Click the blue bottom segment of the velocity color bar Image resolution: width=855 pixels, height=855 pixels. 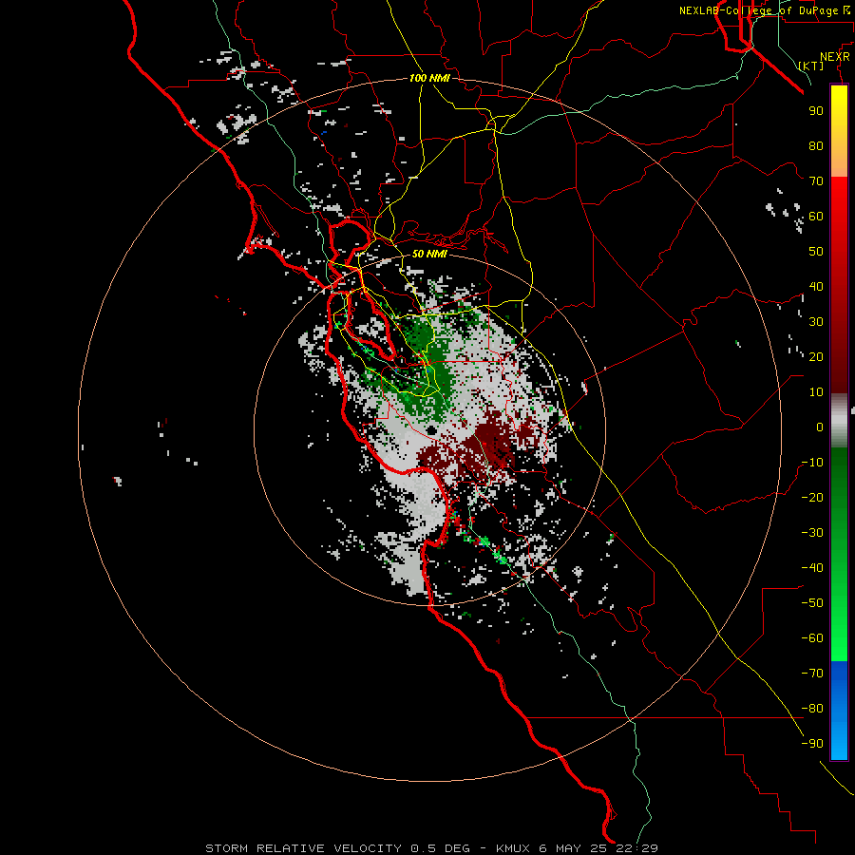click(839, 710)
